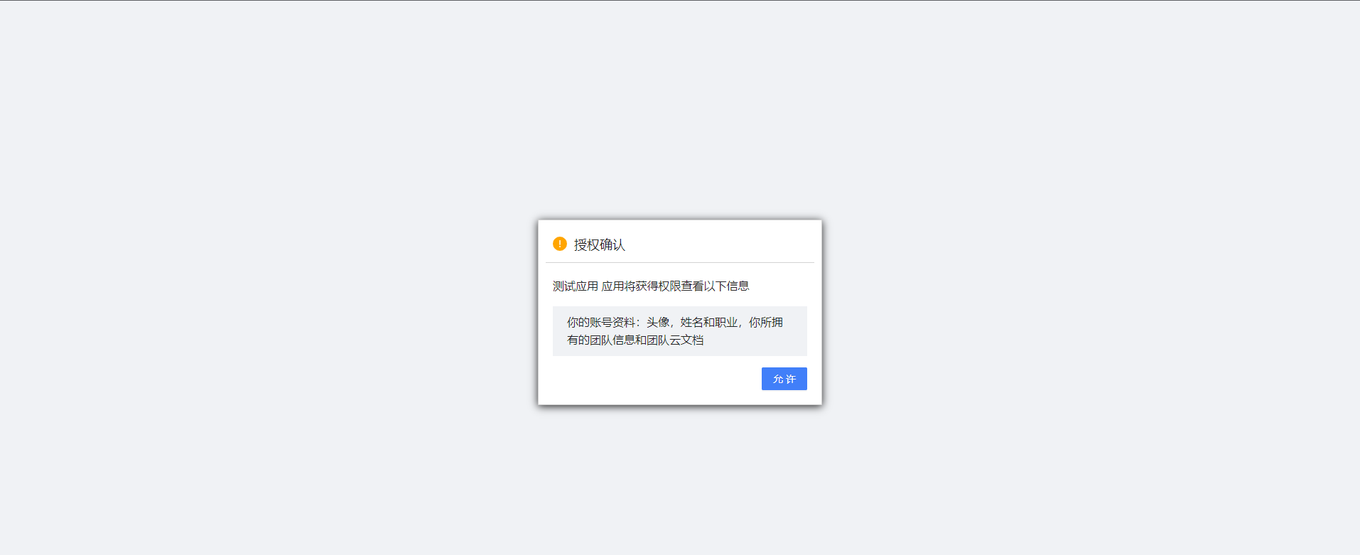Click 团队信息 in the permission details

click(612, 340)
